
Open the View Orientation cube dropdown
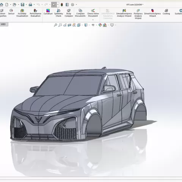[82, 25]
